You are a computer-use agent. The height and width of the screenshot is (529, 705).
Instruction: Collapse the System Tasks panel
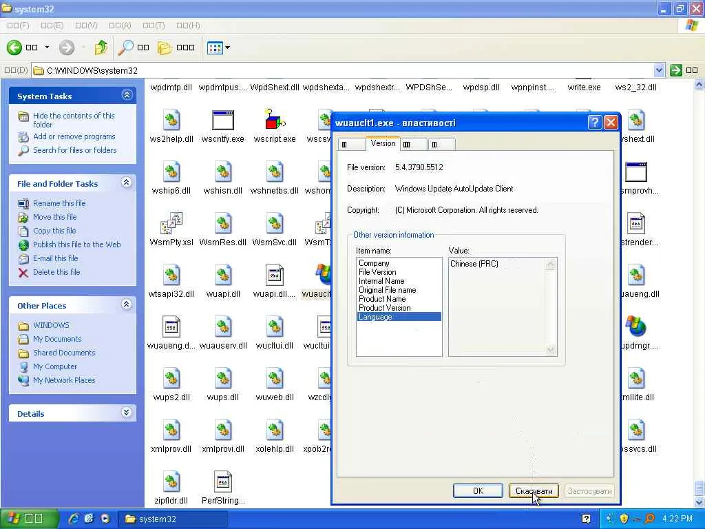127,95
